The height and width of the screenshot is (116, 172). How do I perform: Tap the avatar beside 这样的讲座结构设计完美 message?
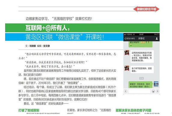(x=127, y=52)
